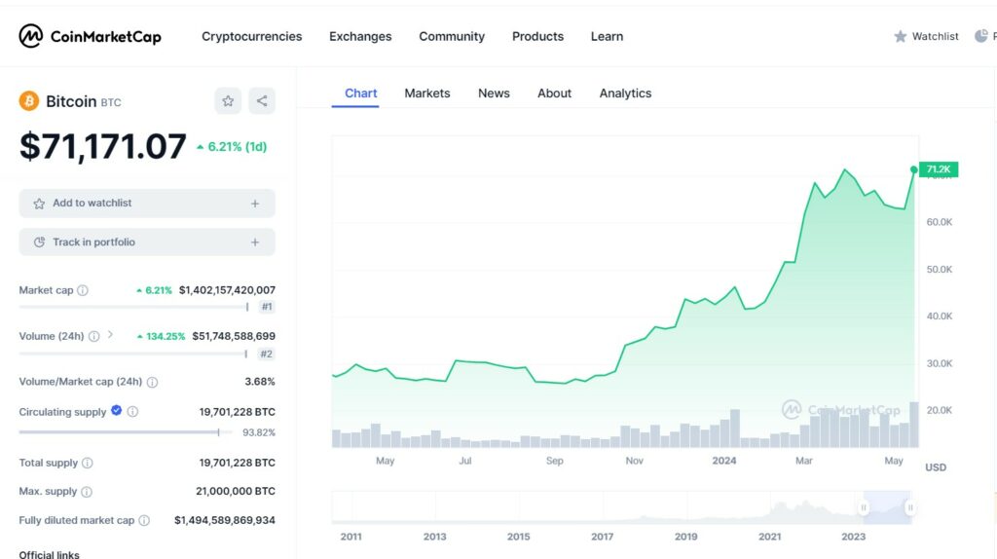Viewport: 997px width, 559px height.
Task: Open the Watchlist link in header
Action: [x=935, y=36]
